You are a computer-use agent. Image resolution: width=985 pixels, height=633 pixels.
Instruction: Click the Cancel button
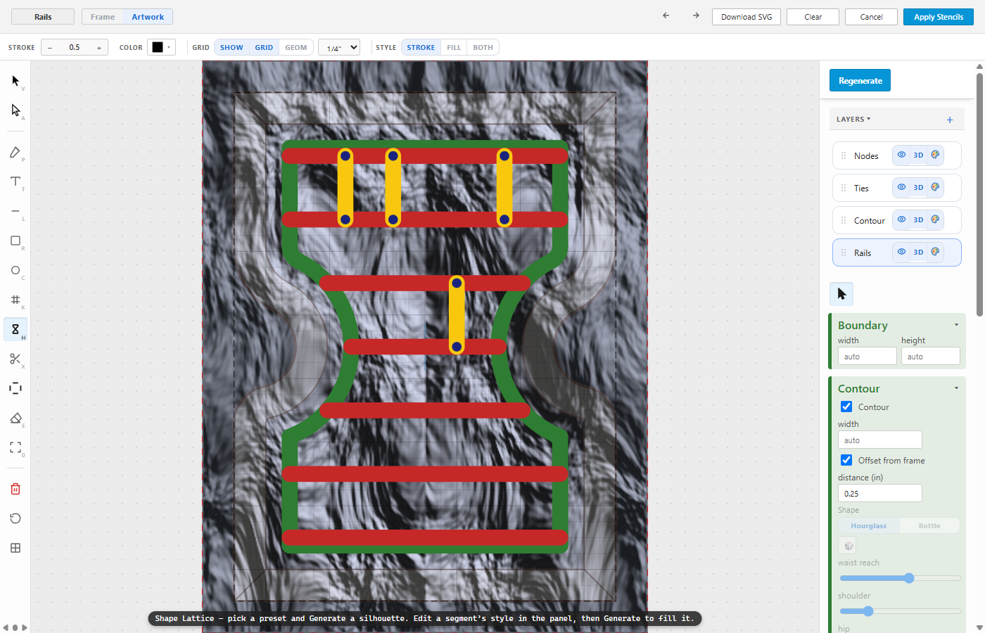tap(871, 17)
